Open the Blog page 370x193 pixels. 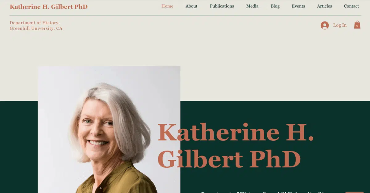point(275,6)
